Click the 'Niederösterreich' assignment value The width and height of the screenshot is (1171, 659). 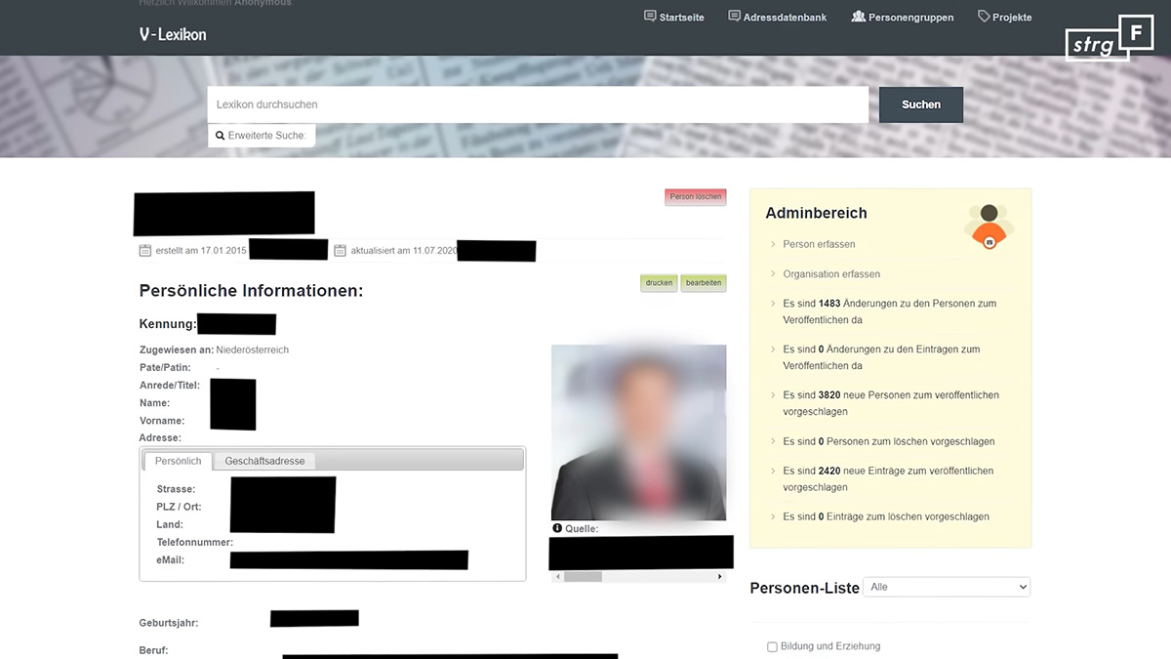coord(253,350)
